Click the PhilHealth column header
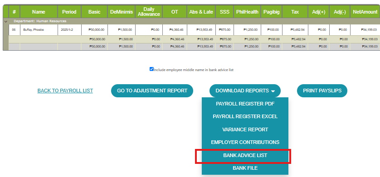The image size is (380, 177). click(x=247, y=12)
